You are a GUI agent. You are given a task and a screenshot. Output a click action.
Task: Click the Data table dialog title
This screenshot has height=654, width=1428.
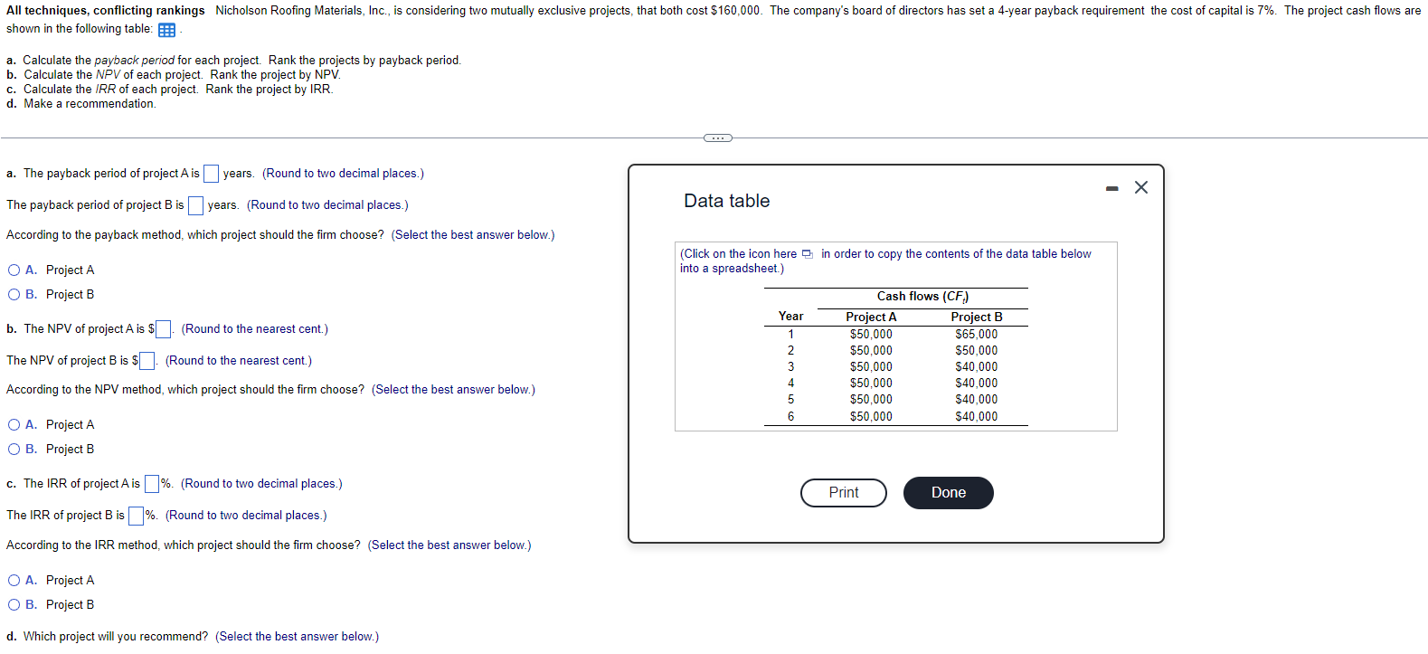pos(727,201)
